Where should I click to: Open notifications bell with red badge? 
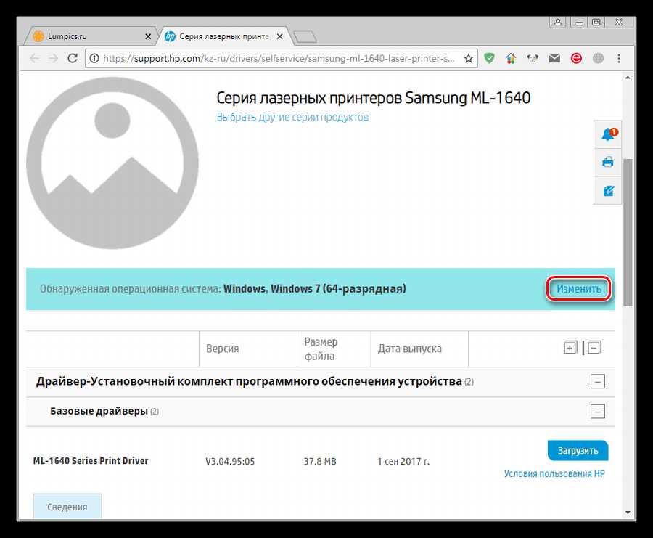tap(607, 134)
